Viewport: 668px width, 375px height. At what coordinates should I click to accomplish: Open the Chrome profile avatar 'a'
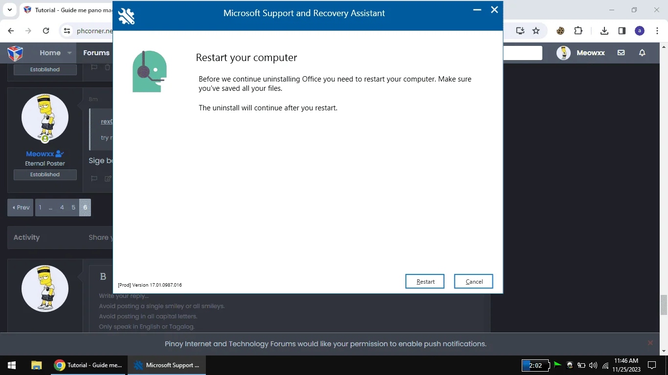click(x=640, y=31)
